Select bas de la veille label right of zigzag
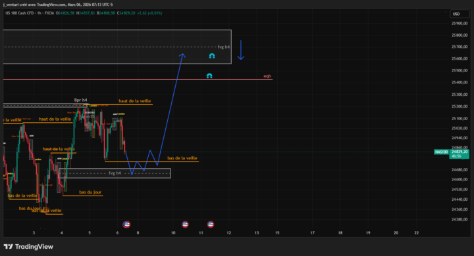 (182, 158)
